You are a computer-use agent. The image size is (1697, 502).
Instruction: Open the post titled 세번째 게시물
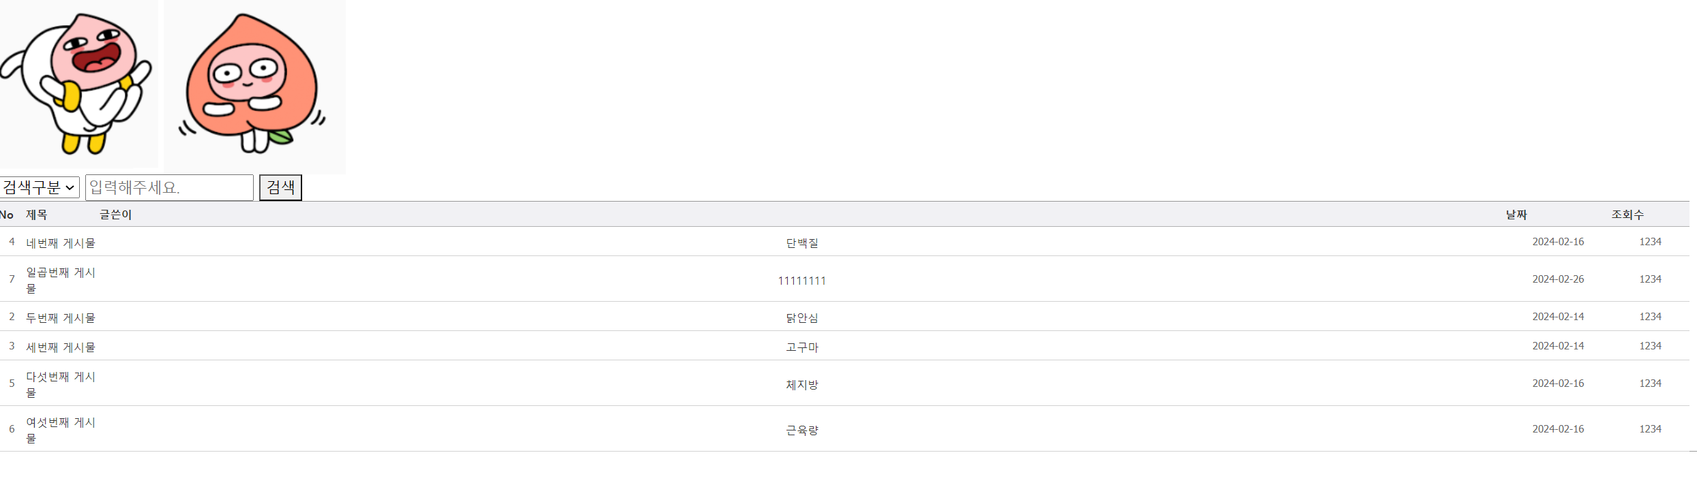(60, 347)
